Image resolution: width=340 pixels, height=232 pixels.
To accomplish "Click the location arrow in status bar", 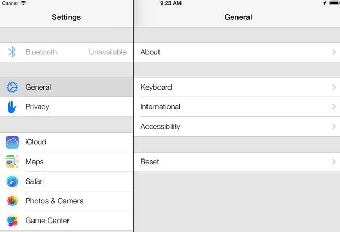I will [x=324, y=3].
